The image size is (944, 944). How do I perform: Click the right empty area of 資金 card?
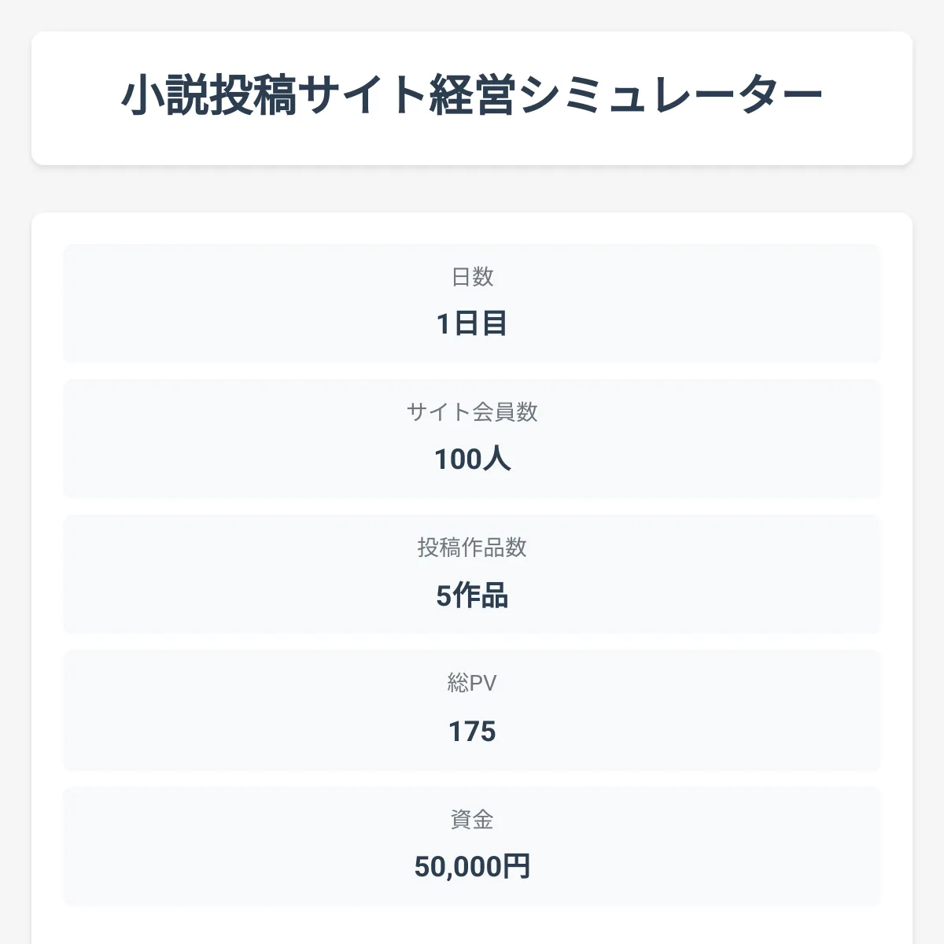(747, 846)
